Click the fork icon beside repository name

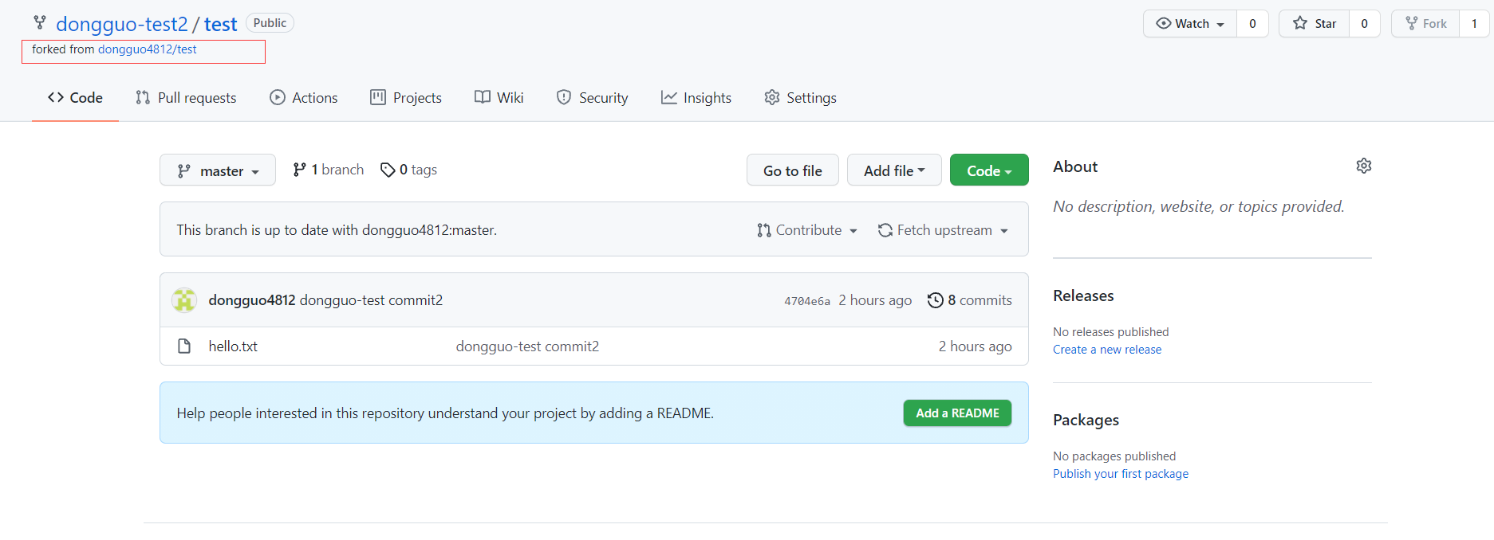40,22
